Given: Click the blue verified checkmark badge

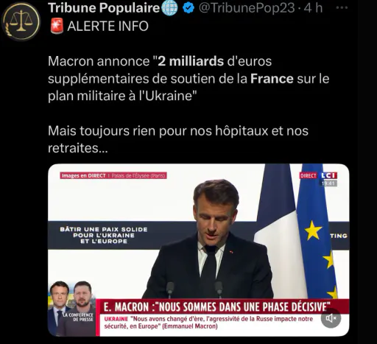Looking at the screenshot, I should click(x=188, y=8).
